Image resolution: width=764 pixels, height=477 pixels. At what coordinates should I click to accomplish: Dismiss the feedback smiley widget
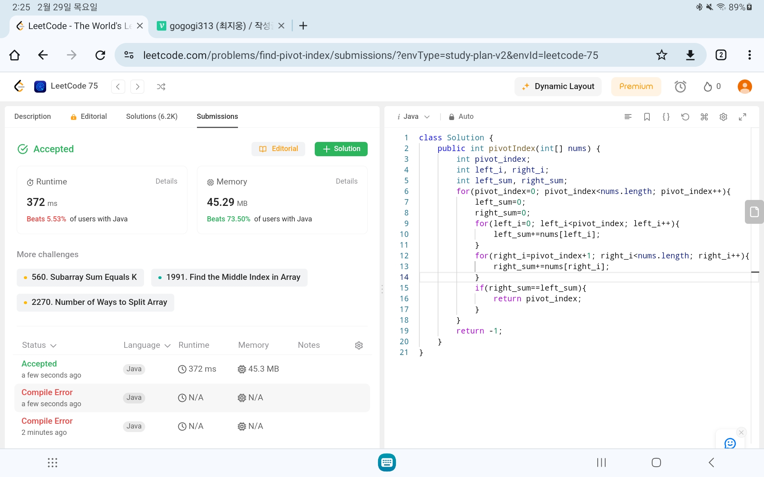(741, 432)
